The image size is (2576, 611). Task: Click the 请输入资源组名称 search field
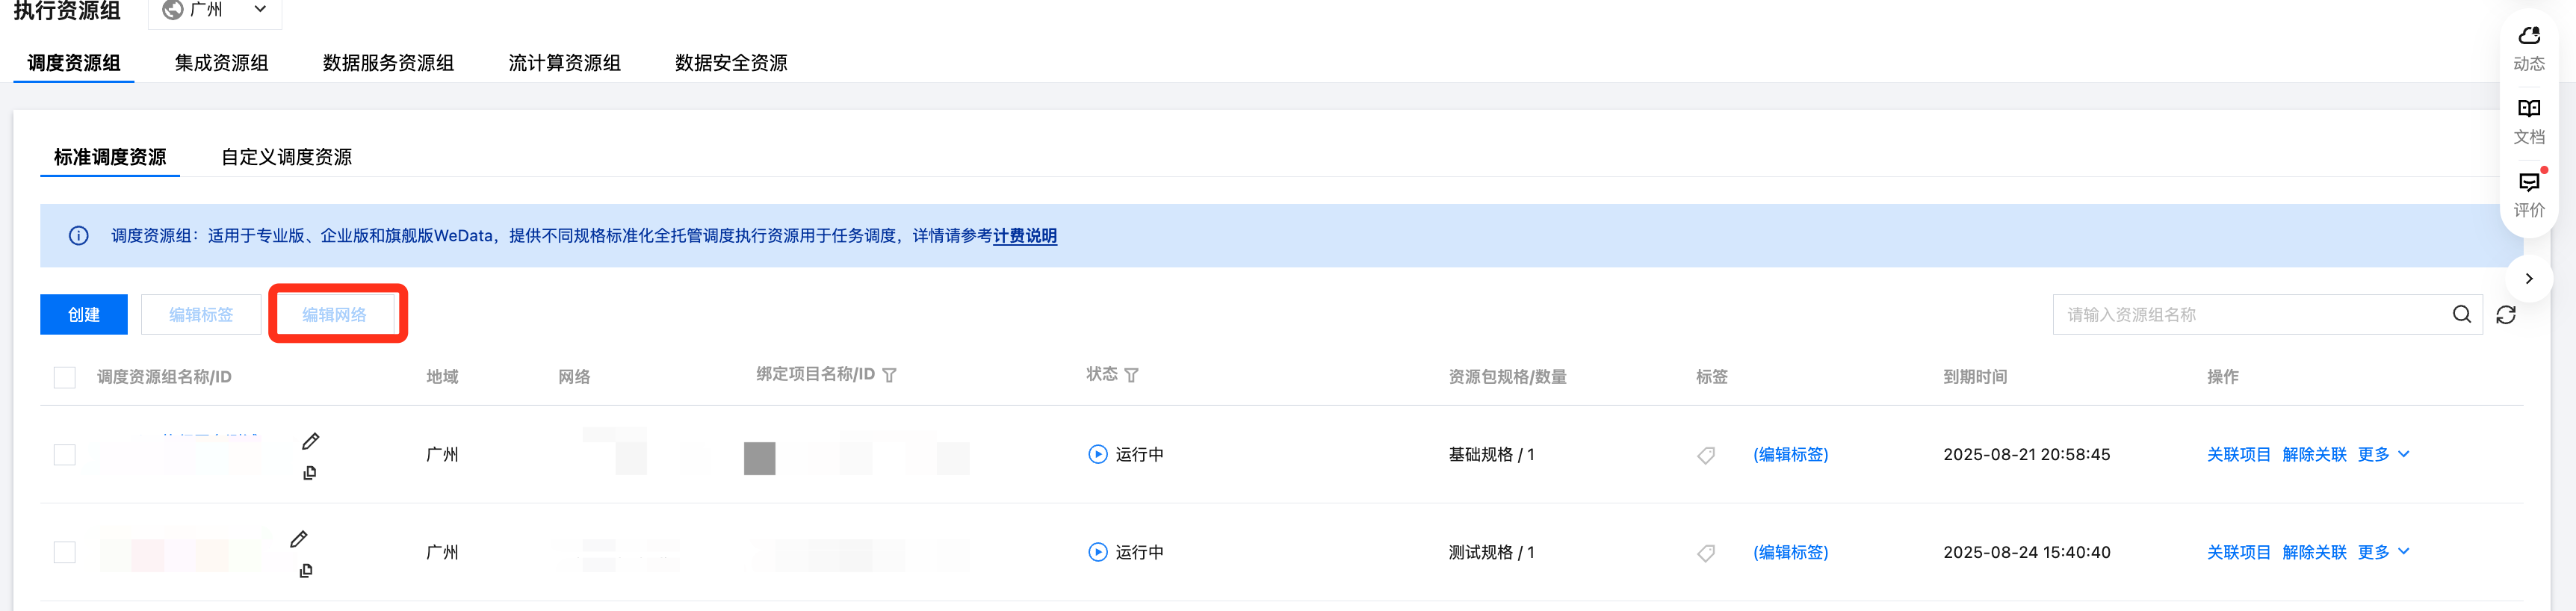pyautogui.click(x=2250, y=315)
